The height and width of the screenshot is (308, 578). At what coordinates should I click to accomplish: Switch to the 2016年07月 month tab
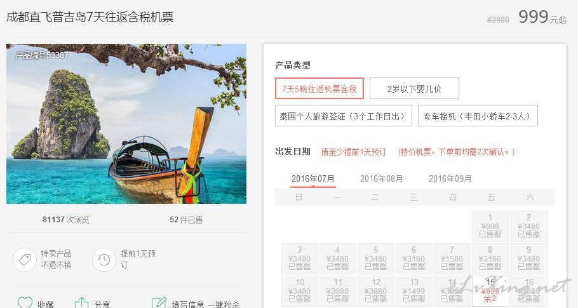tap(313, 178)
